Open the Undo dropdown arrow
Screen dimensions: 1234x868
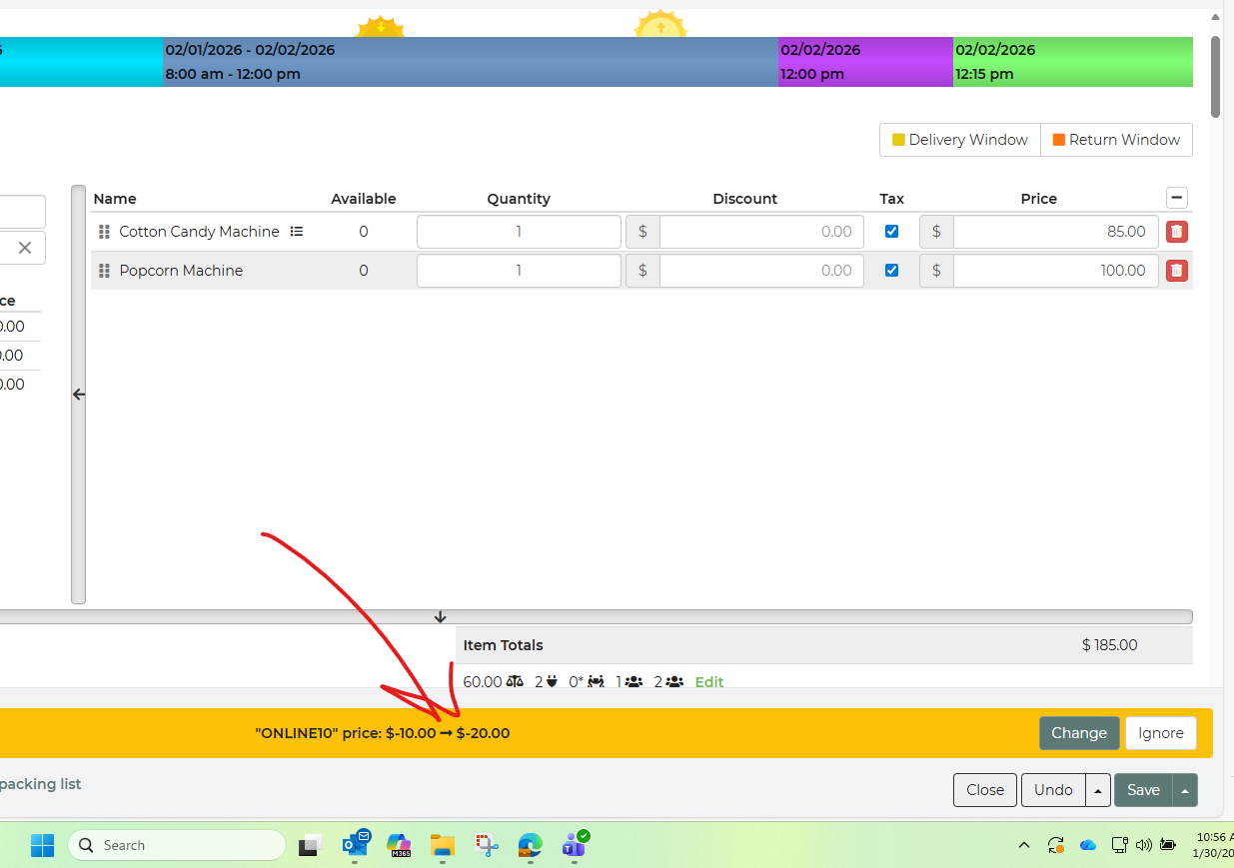coord(1097,790)
